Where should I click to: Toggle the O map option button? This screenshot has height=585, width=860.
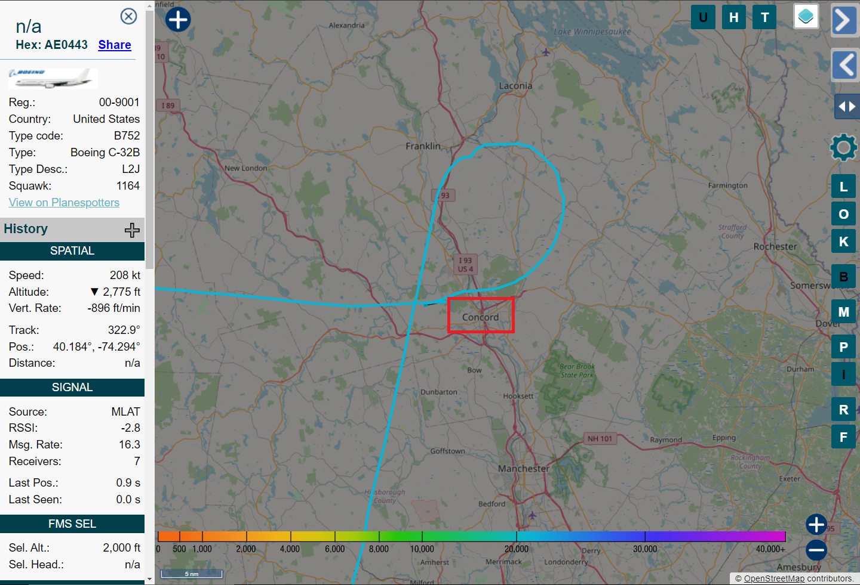tap(843, 214)
